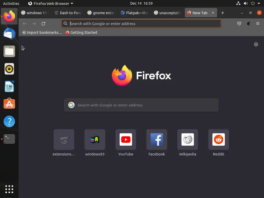Open the GNOME extension footprint icon

click(248, 23)
